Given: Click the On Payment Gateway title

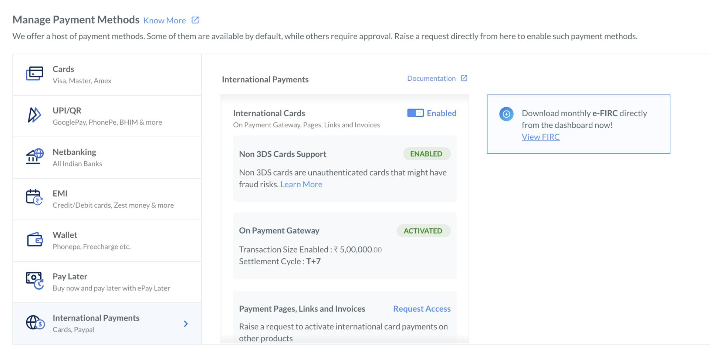Looking at the screenshot, I should coord(279,231).
